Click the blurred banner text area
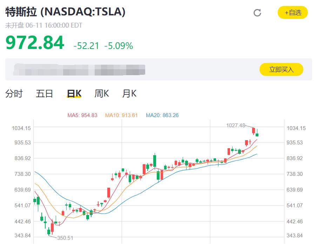Image resolution: width=317 pixels, height=244 pixels. tap(79, 70)
